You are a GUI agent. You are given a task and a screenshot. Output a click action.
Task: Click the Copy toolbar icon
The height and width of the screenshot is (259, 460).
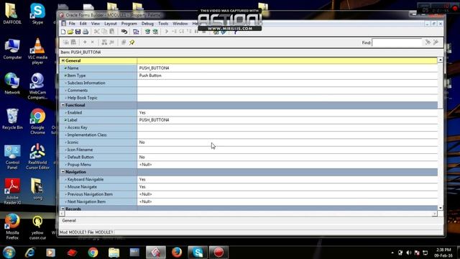point(104,32)
